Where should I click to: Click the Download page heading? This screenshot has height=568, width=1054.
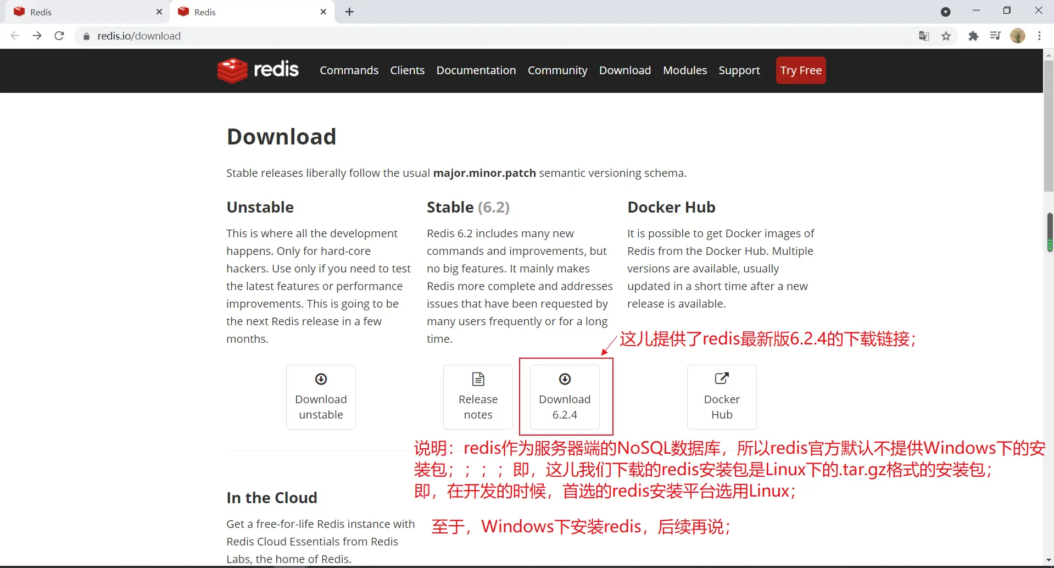point(281,137)
